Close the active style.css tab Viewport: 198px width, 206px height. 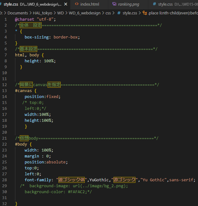point(66,4)
